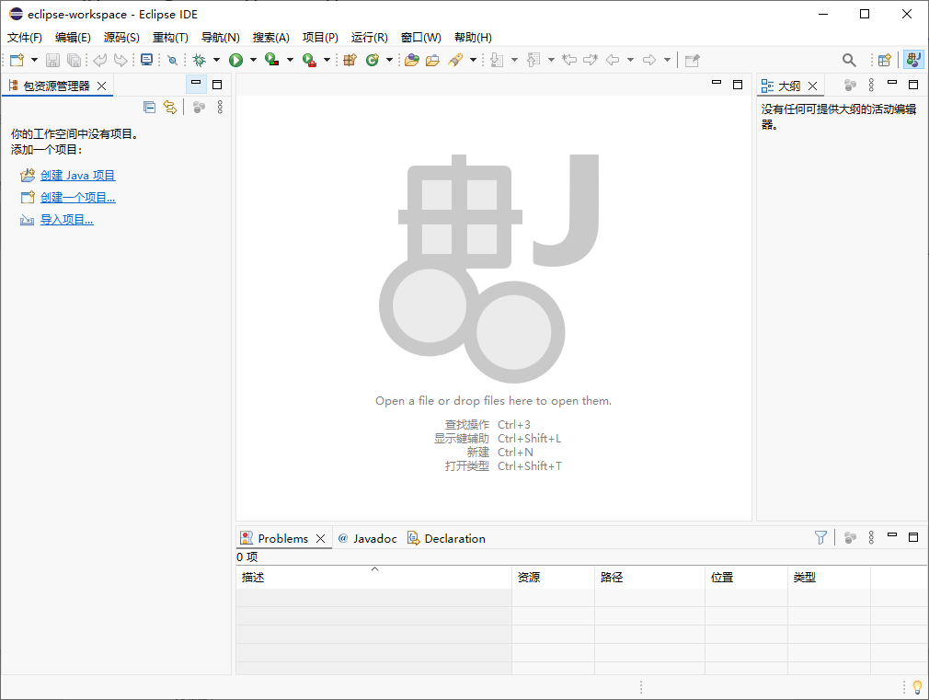Click the 创建 Java 项目 link

[x=77, y=176]
